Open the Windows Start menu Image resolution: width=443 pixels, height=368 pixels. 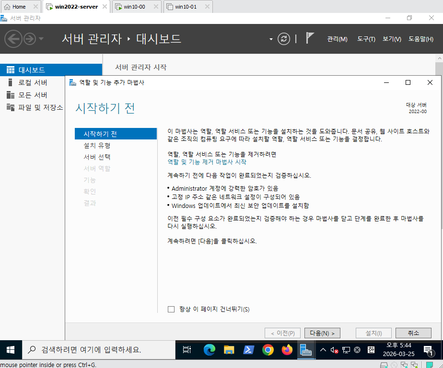coord(11,350)
